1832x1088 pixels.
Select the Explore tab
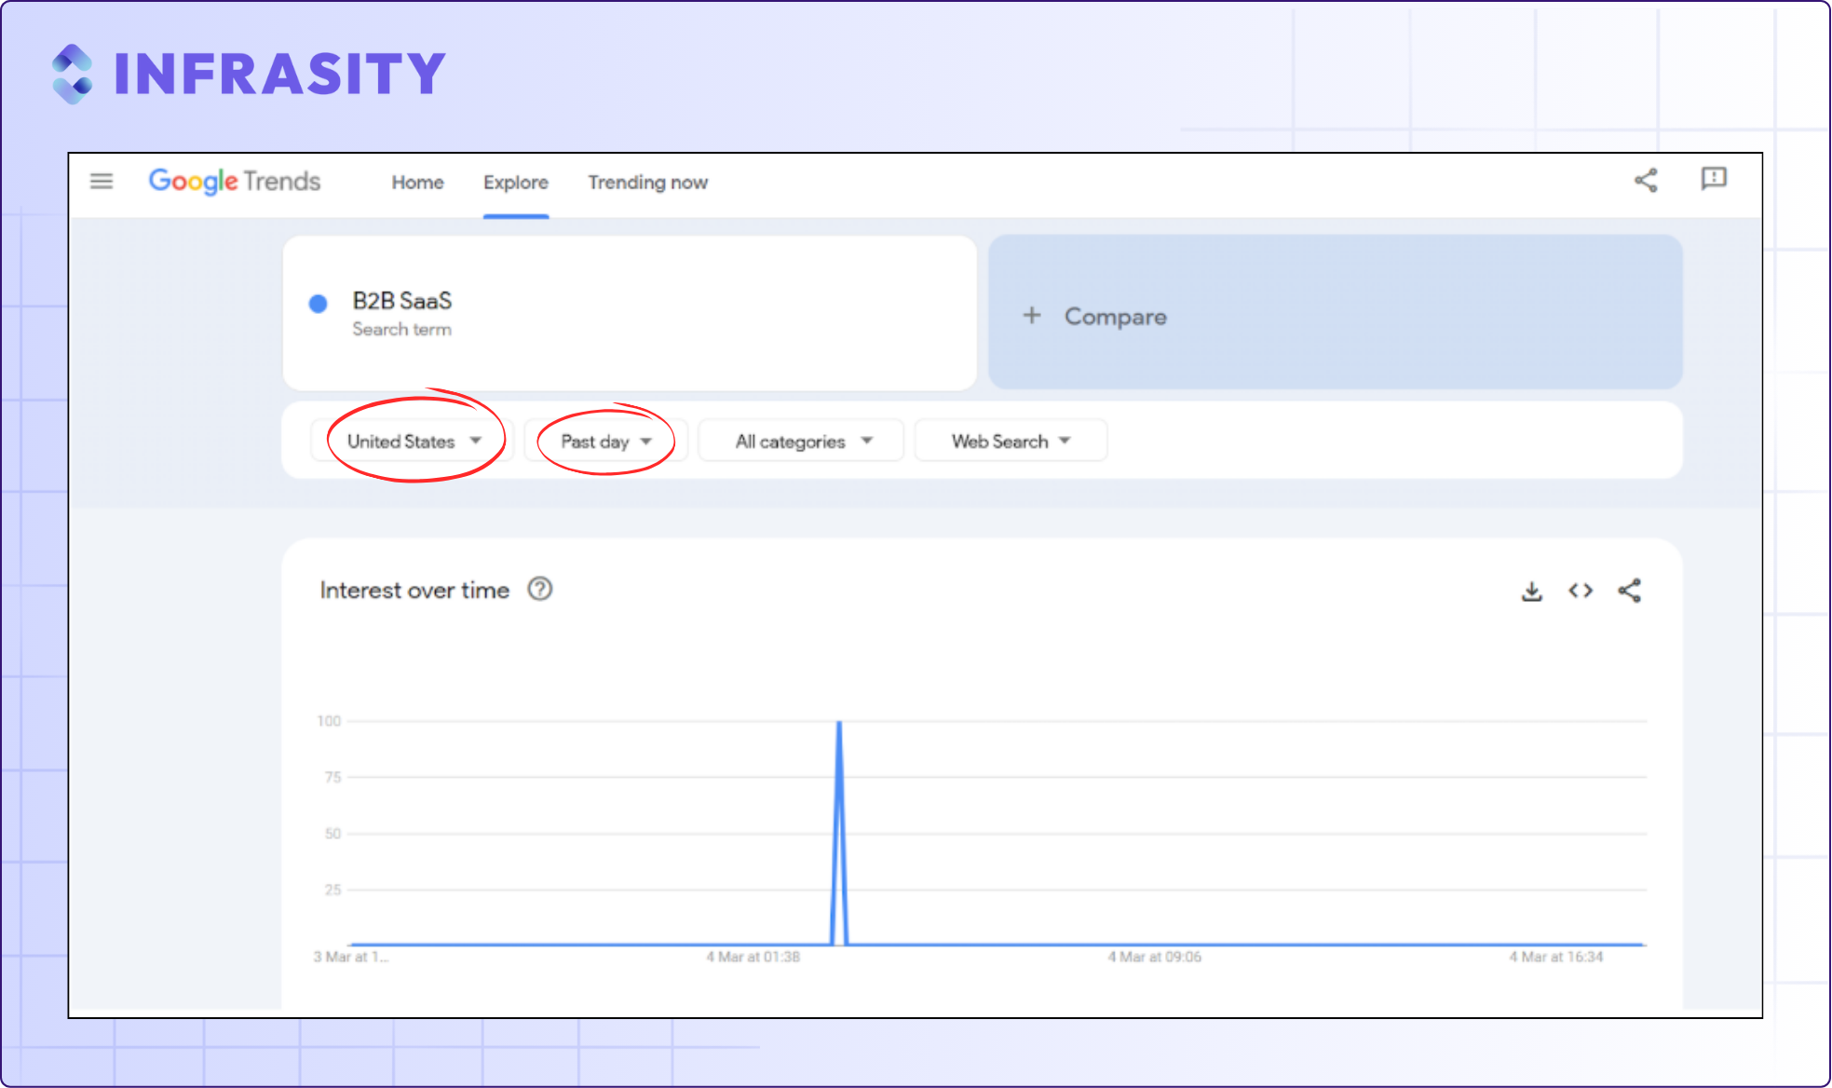(x=516, y=183)
